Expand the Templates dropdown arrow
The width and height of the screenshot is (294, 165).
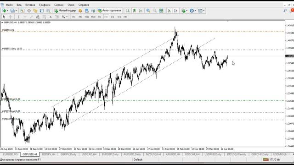[x=204, y=11]
